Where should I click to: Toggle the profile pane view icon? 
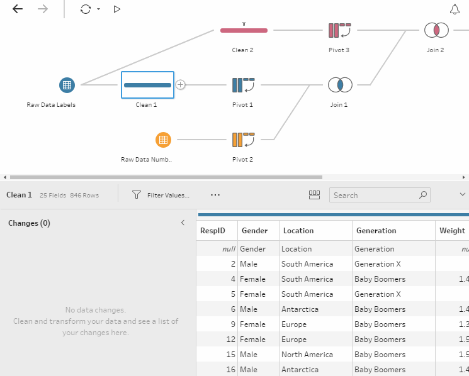coord(315,196)
